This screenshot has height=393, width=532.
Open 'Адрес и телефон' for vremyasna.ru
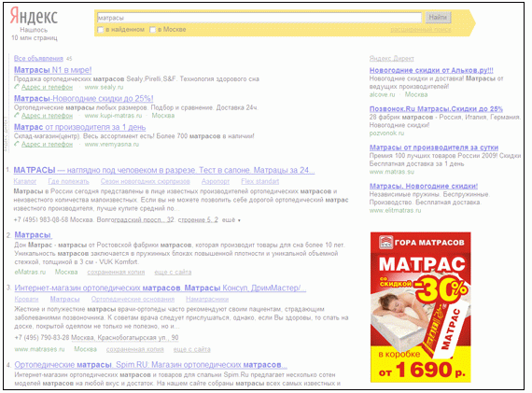(x=47, y=145)
